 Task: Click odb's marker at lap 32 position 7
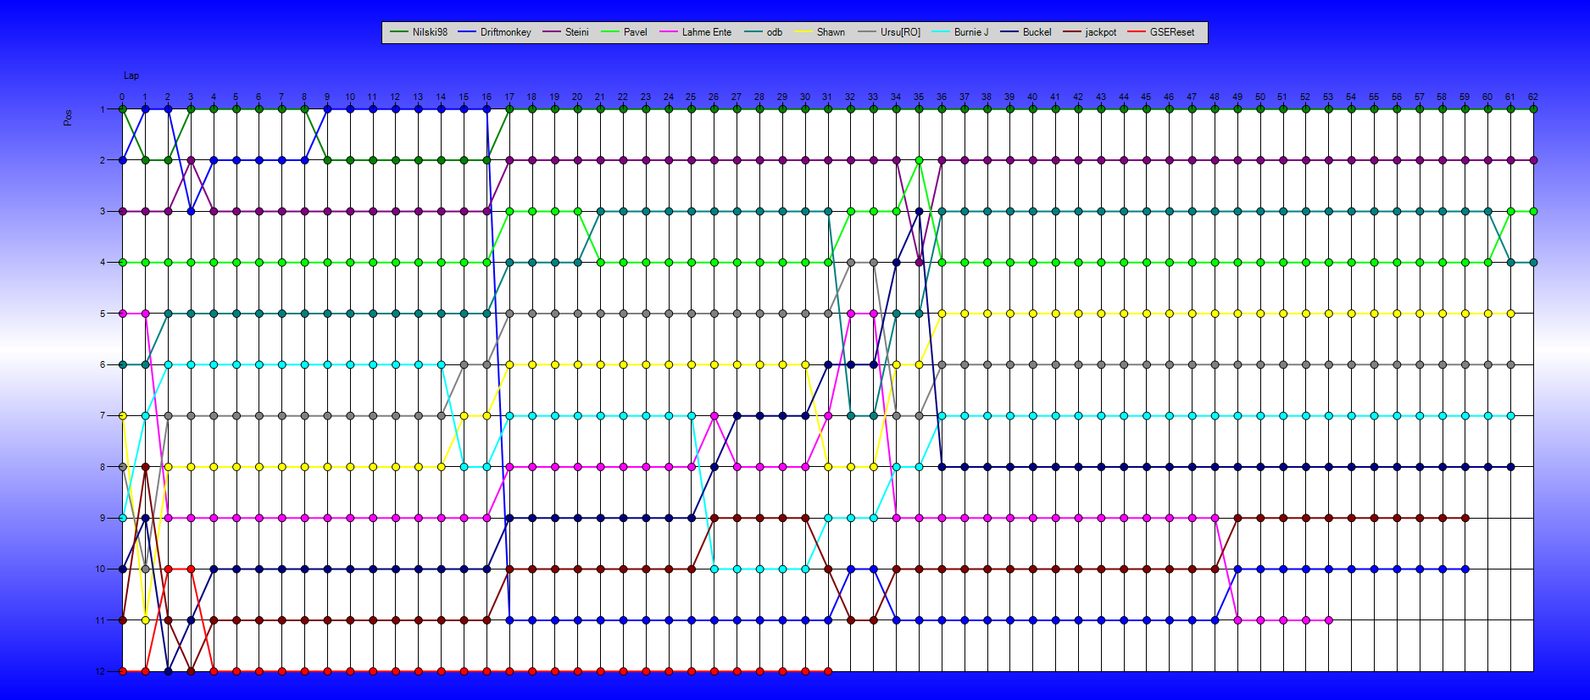(x=851, y=416)
